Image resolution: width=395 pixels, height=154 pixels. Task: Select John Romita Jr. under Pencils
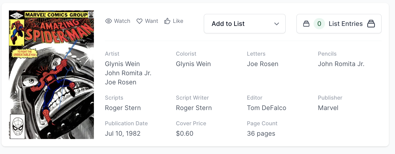(x=341, y=64)
